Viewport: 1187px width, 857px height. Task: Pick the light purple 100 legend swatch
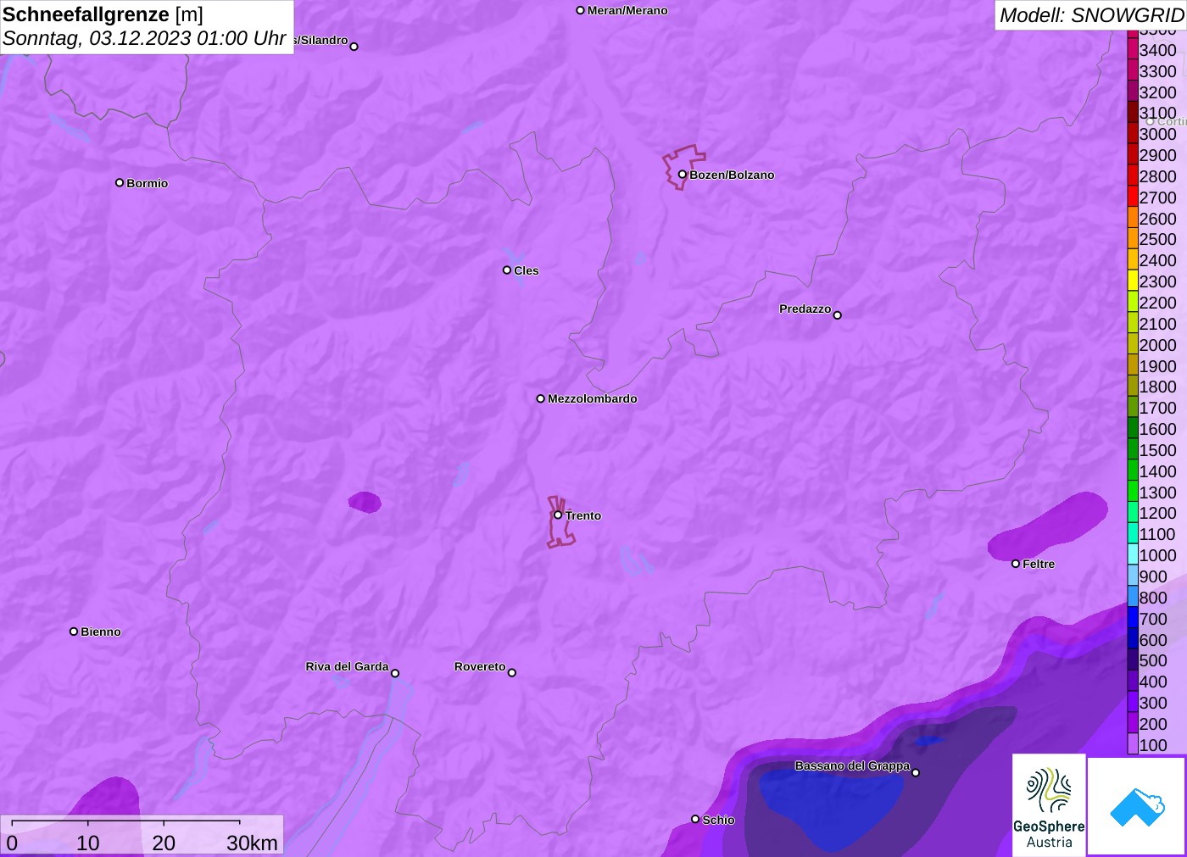click(1133, 745)
